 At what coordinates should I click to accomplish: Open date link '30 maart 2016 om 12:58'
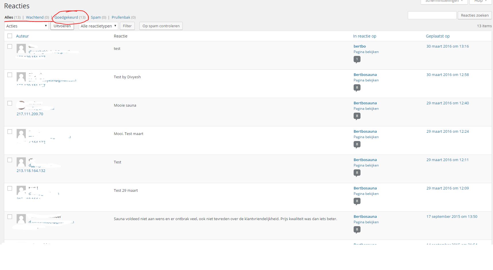tap(447, 75)
